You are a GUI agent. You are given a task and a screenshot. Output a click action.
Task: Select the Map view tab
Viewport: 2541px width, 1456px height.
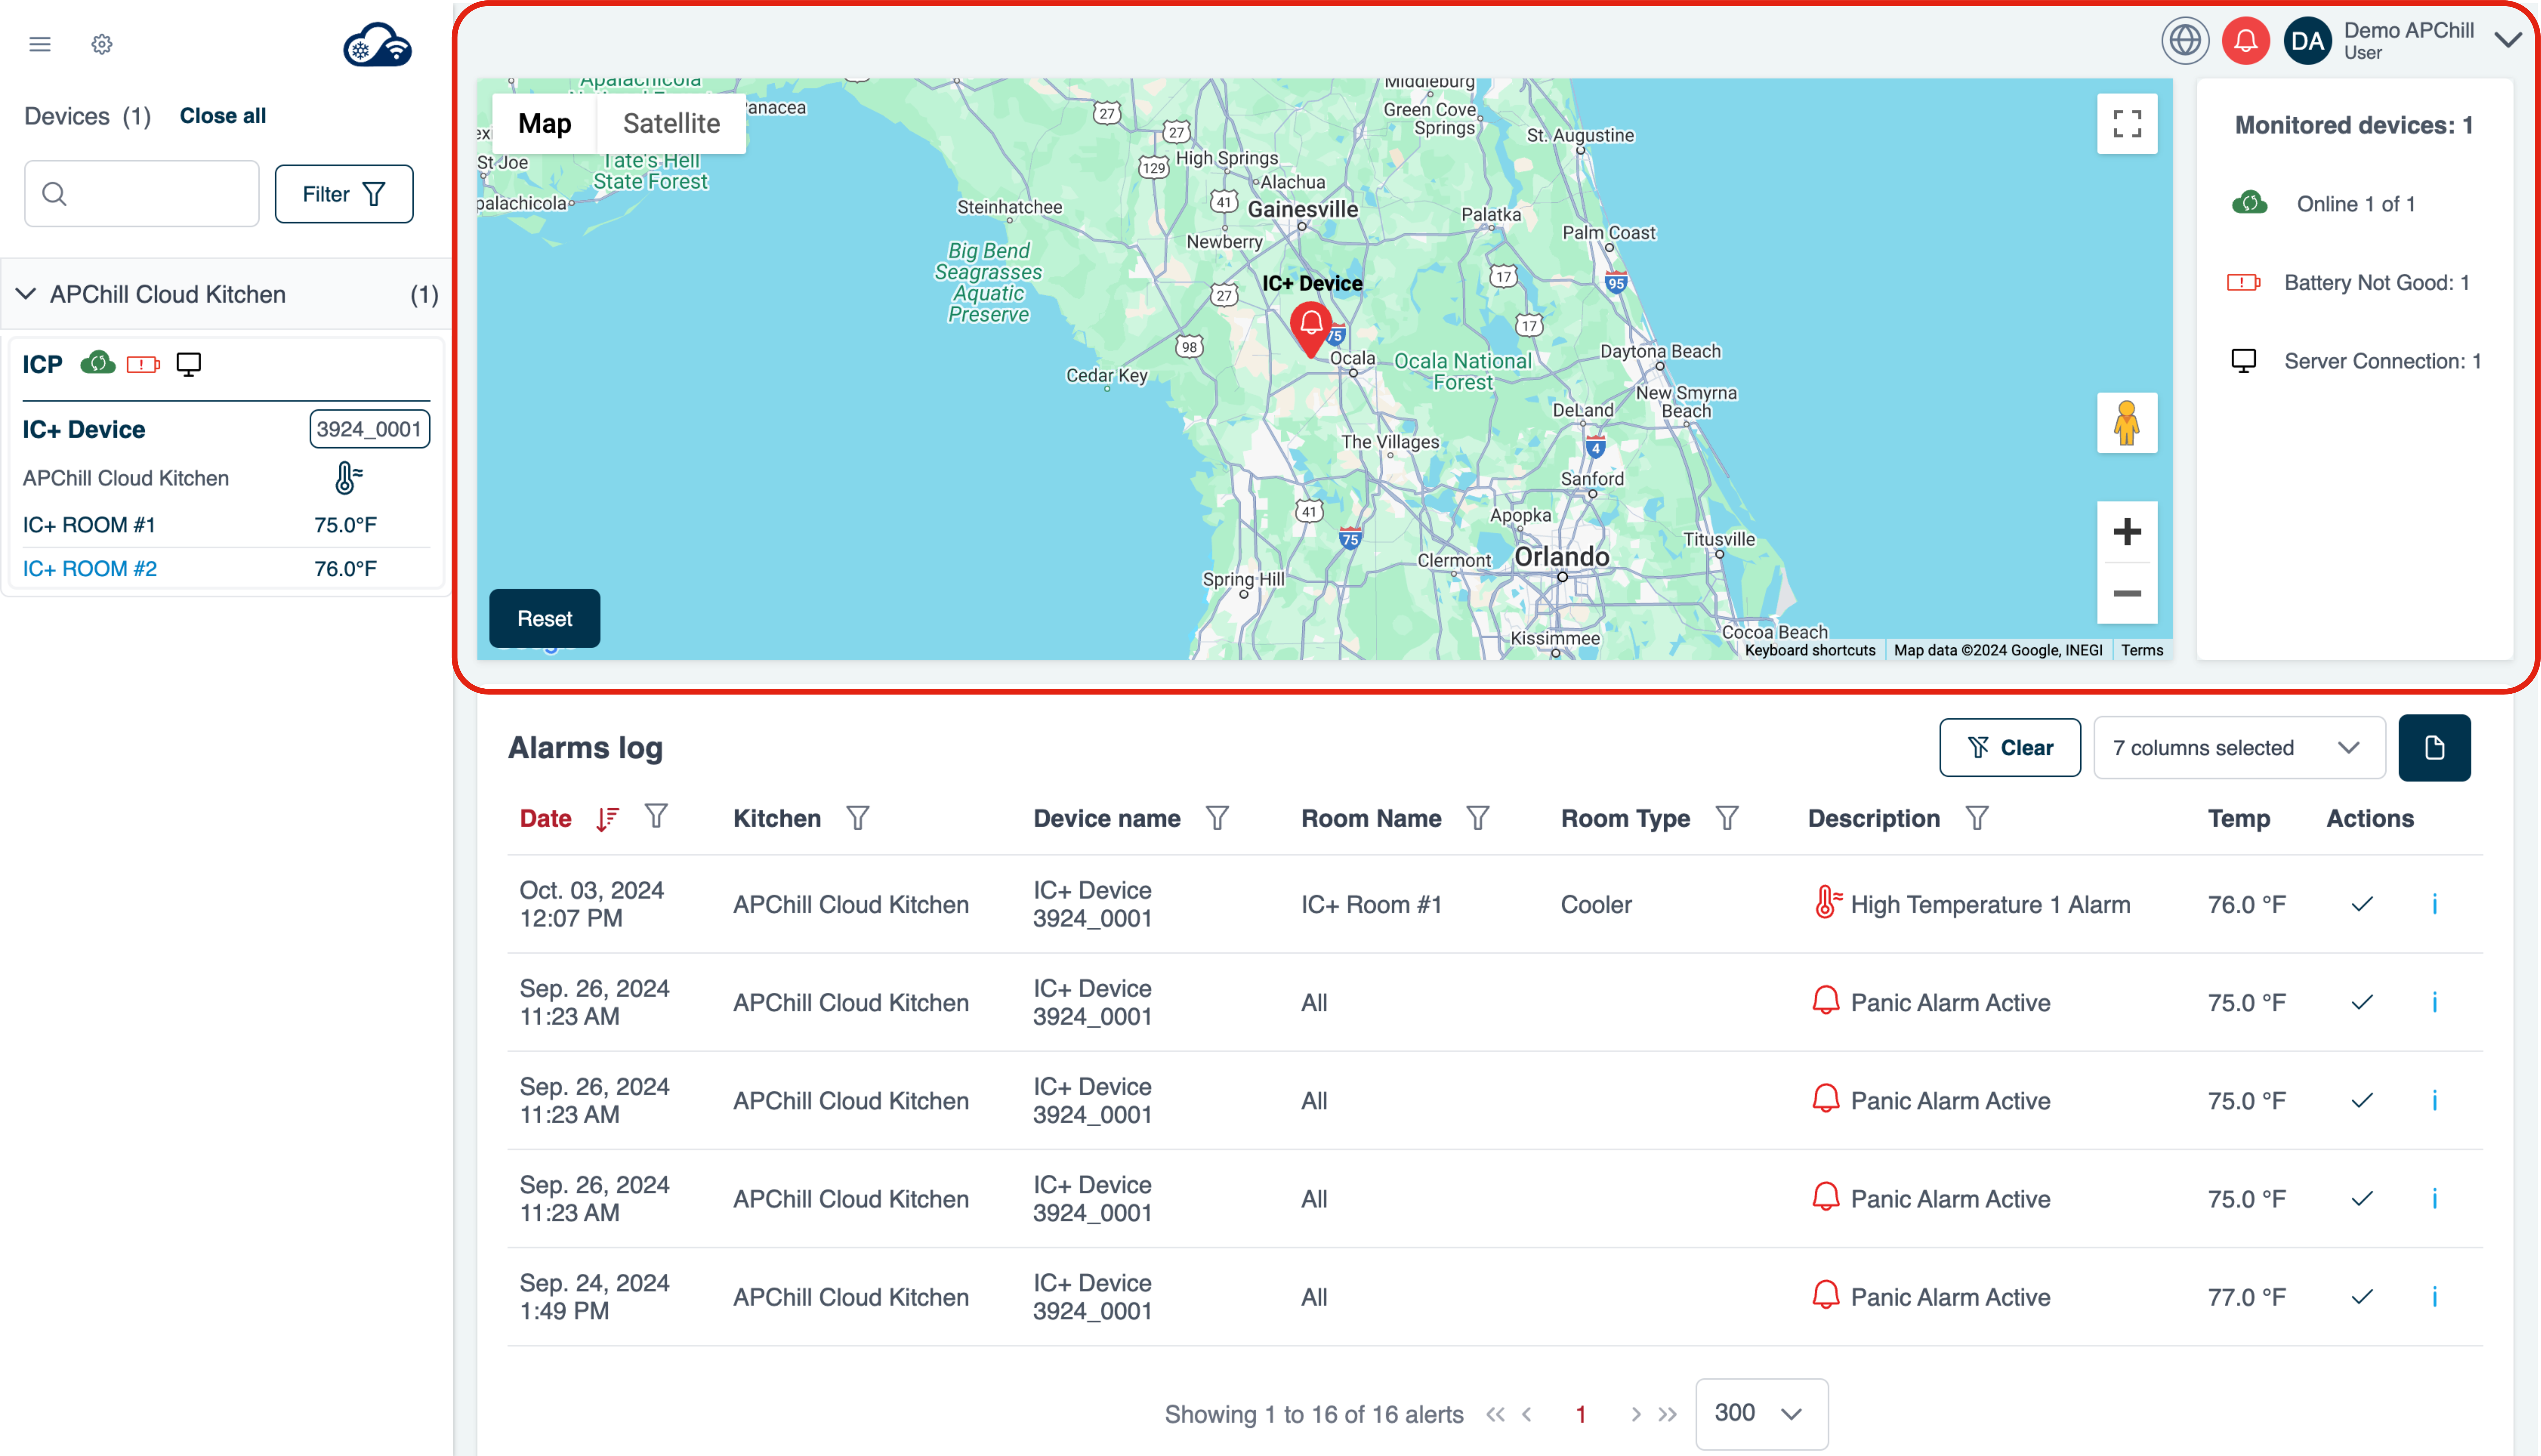[x=544, y=123]
